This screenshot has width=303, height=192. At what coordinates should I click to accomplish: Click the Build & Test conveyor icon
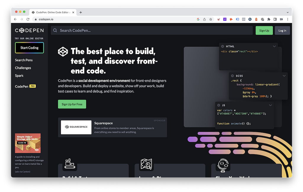[x=70, y=164]
